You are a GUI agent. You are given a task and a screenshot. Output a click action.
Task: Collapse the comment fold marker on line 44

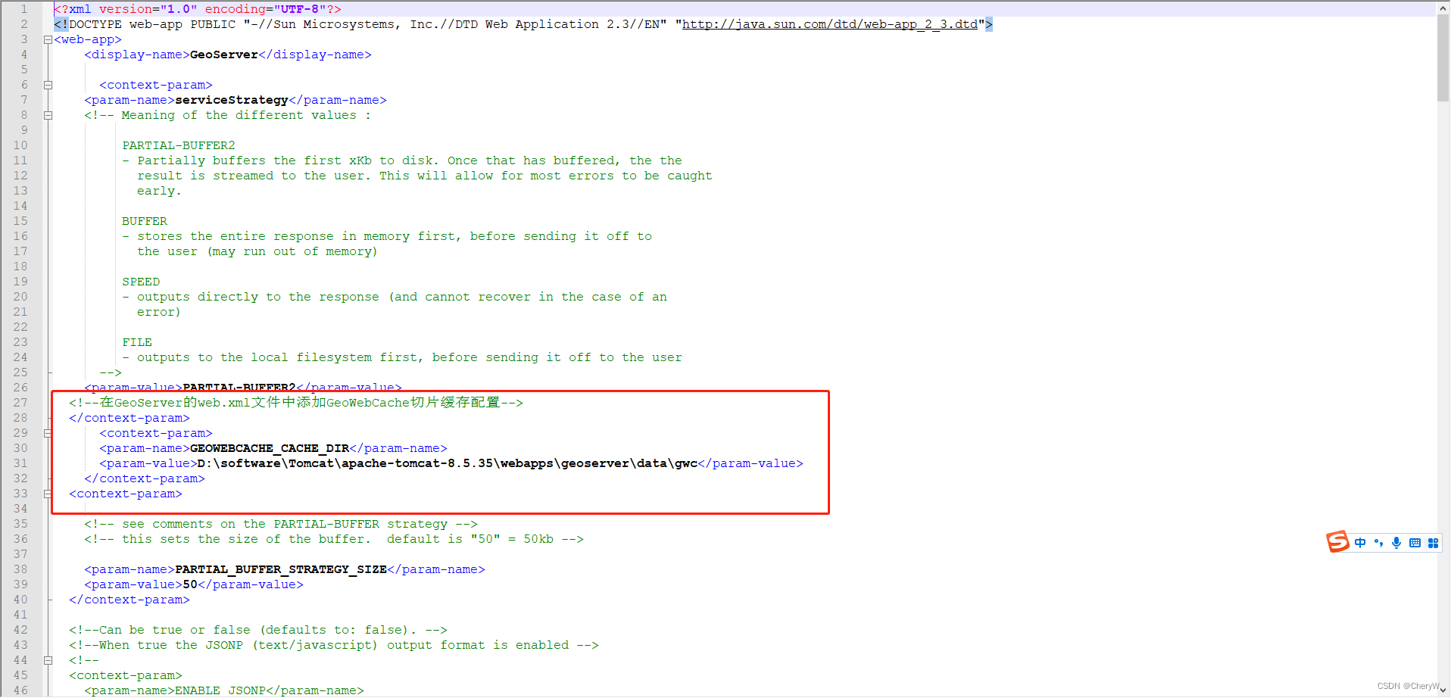pos(48,660)
